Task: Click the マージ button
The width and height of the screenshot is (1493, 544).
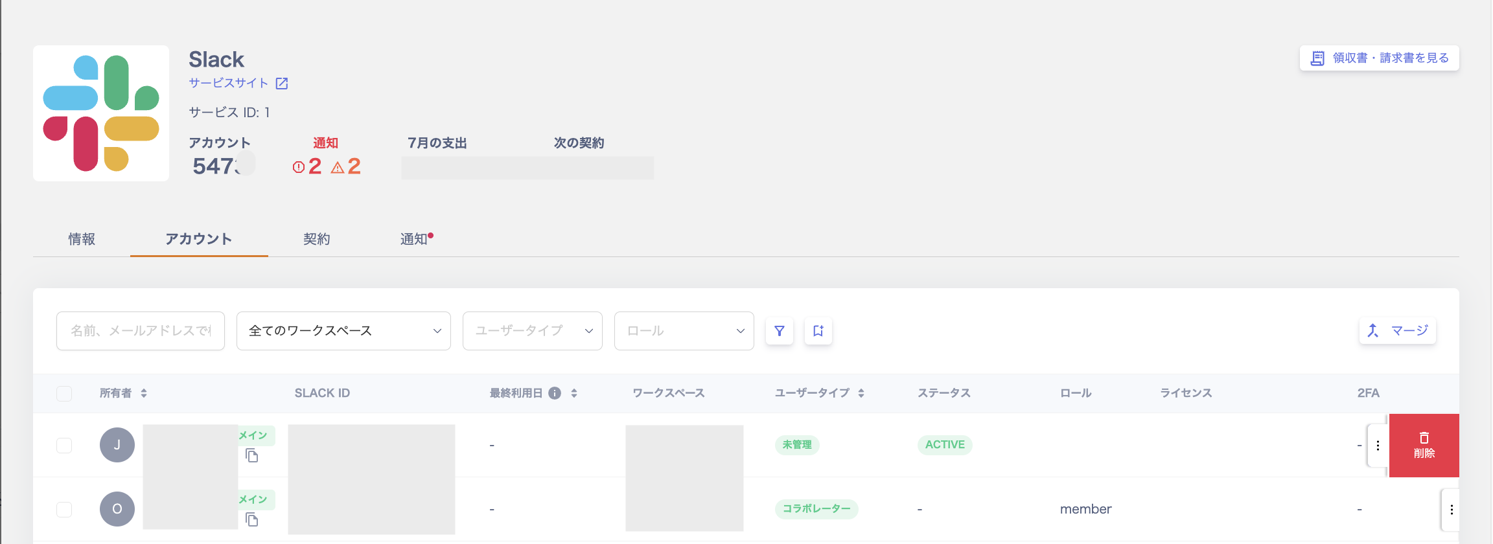Action: (1398, 331)
